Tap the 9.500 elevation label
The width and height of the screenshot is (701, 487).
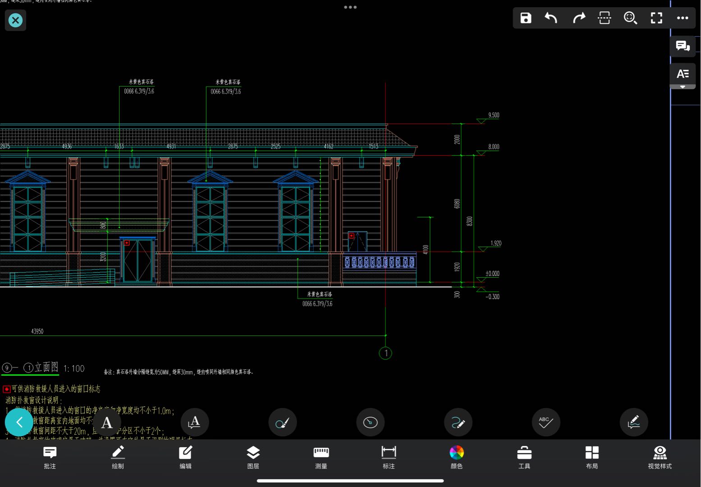[x=494, y=115]
